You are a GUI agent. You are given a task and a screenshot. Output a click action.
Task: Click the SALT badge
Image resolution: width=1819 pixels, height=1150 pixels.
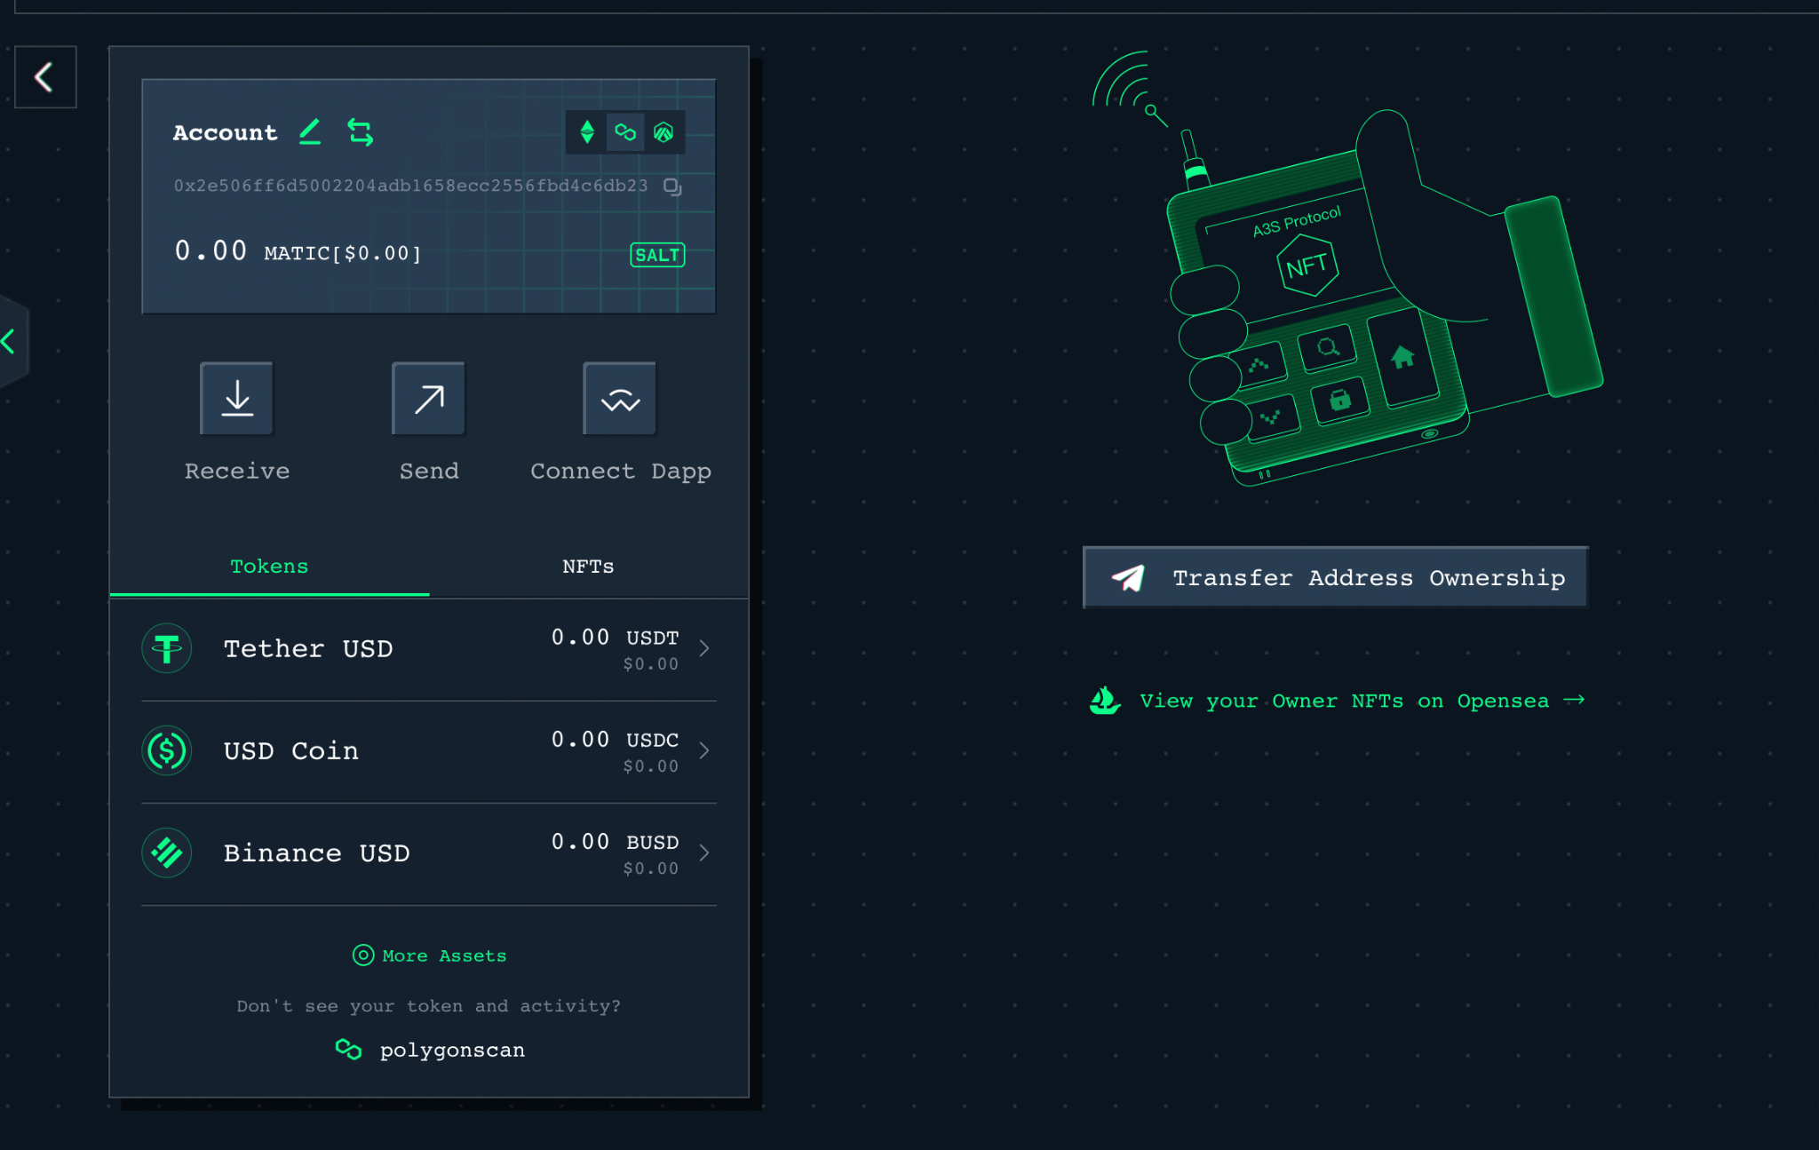[x=657, y=255]
